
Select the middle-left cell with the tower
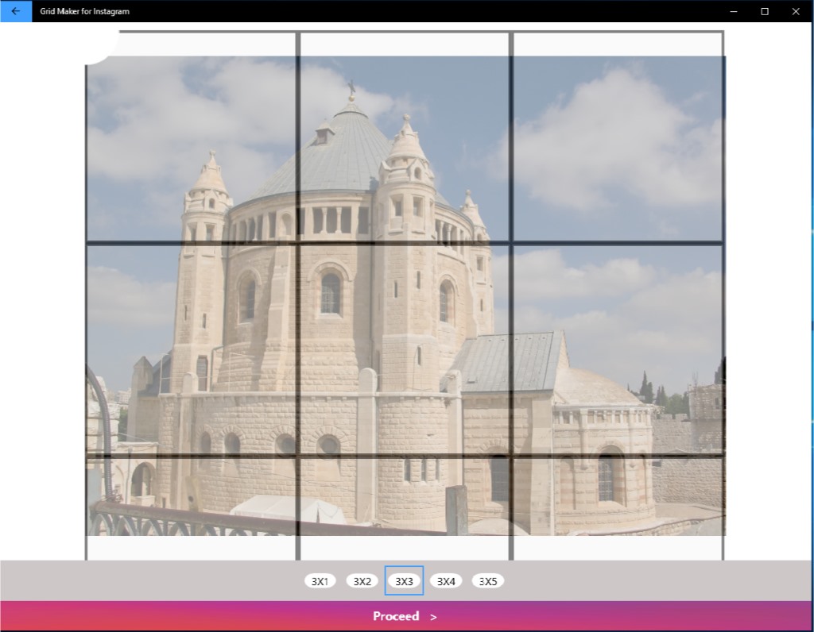[191, 349]
